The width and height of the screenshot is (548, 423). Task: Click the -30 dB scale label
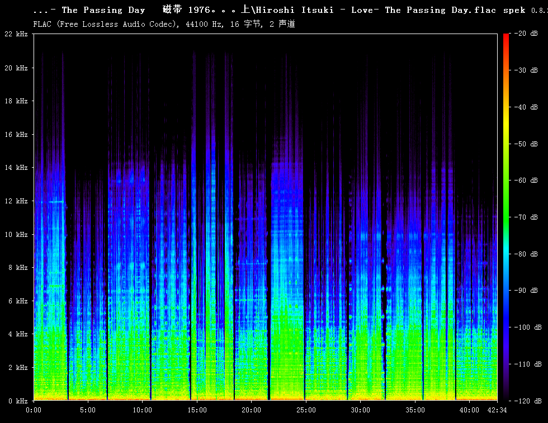click(x=526, y=70)
